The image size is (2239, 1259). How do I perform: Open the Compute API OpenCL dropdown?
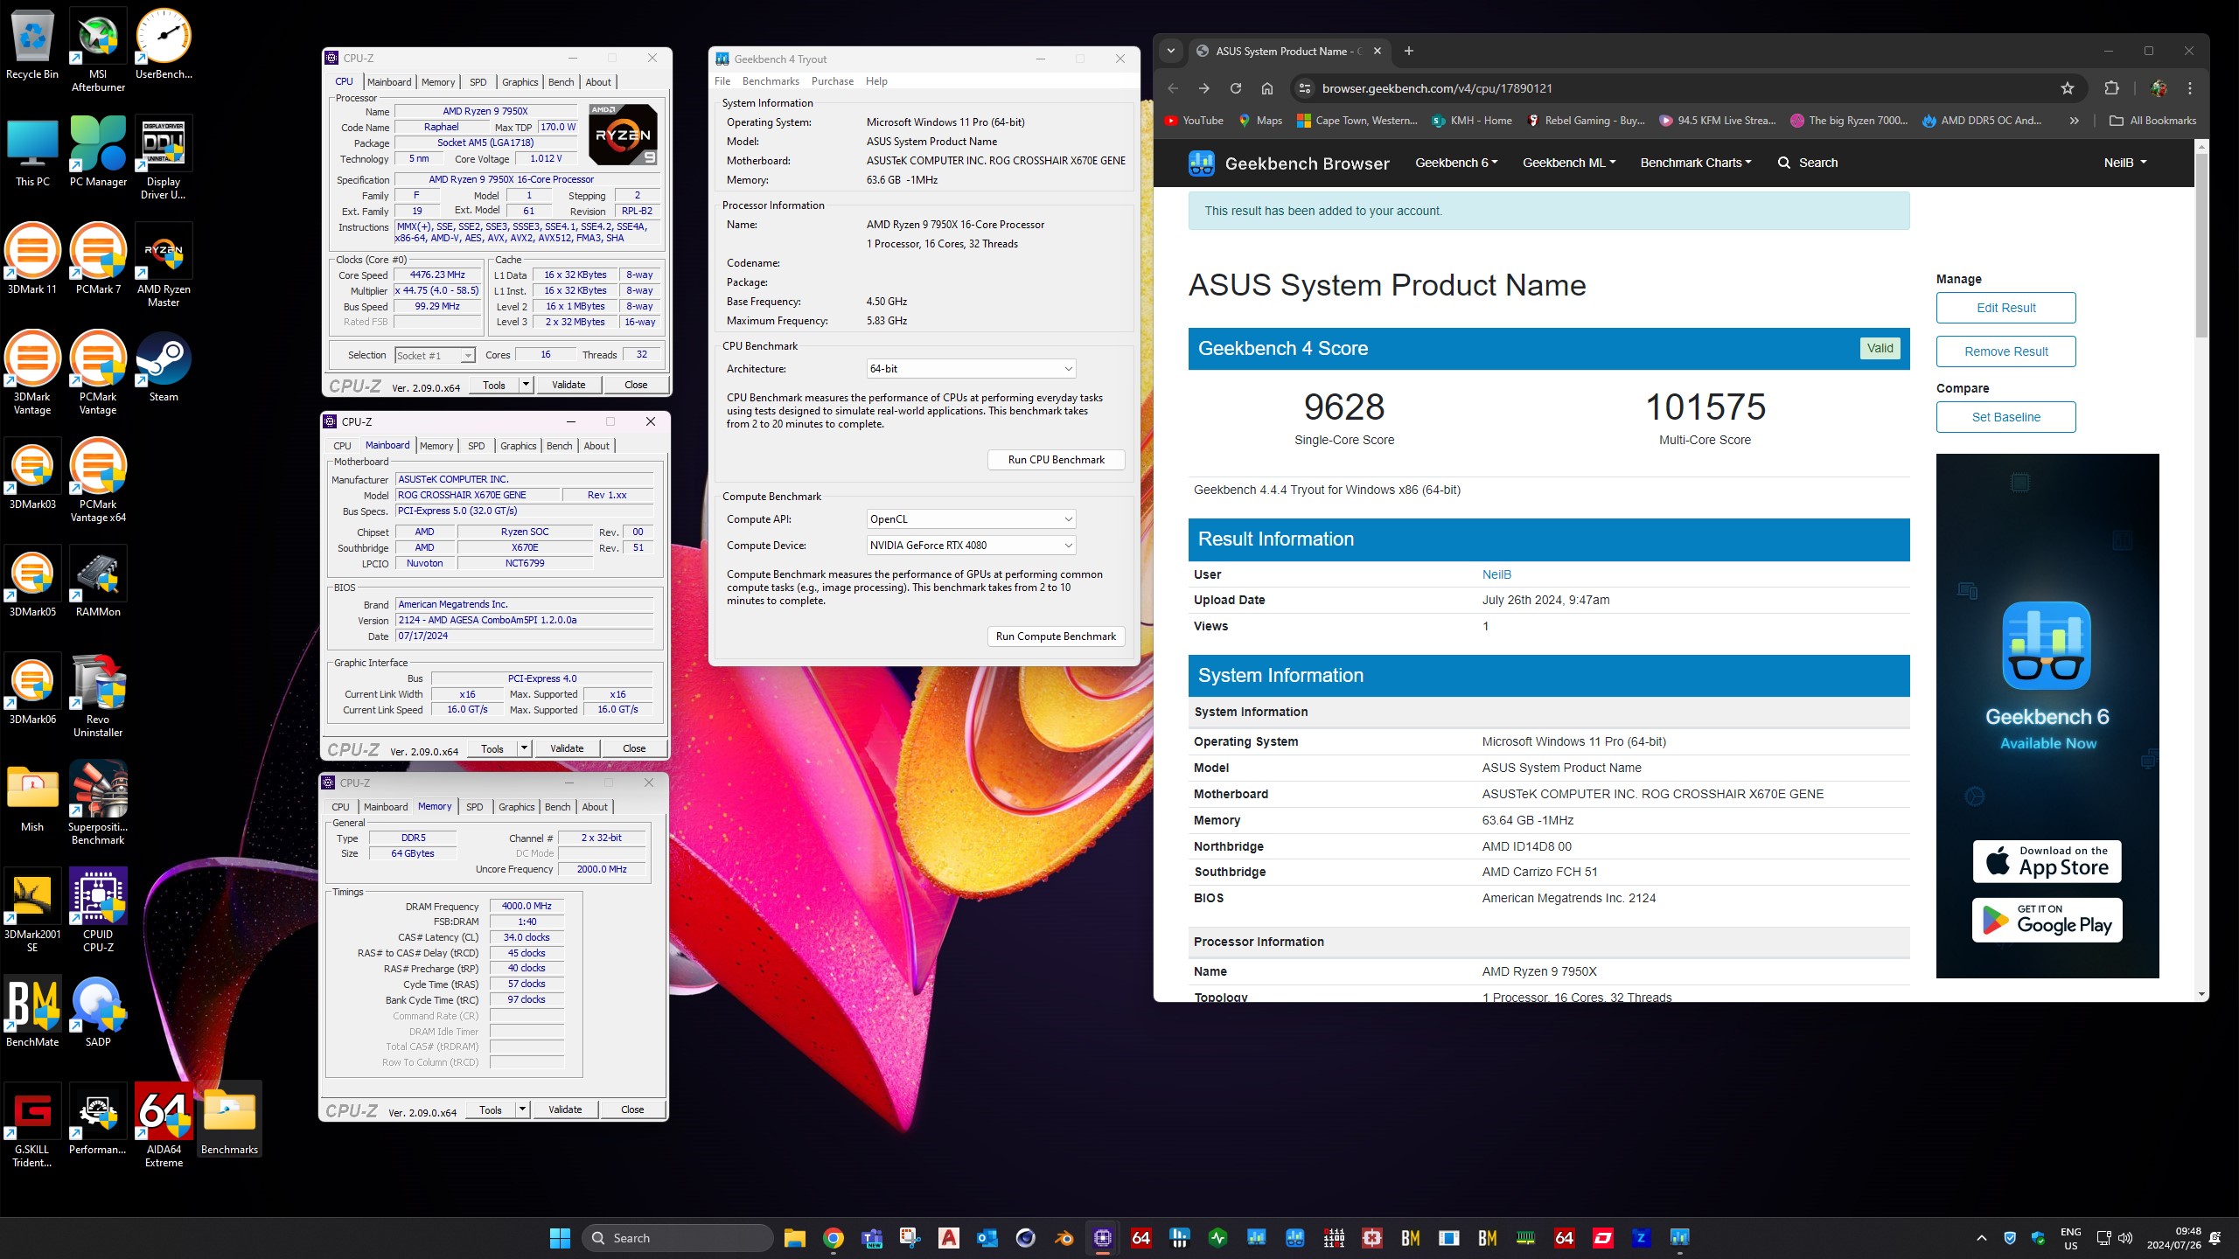(x=971, y=519)
